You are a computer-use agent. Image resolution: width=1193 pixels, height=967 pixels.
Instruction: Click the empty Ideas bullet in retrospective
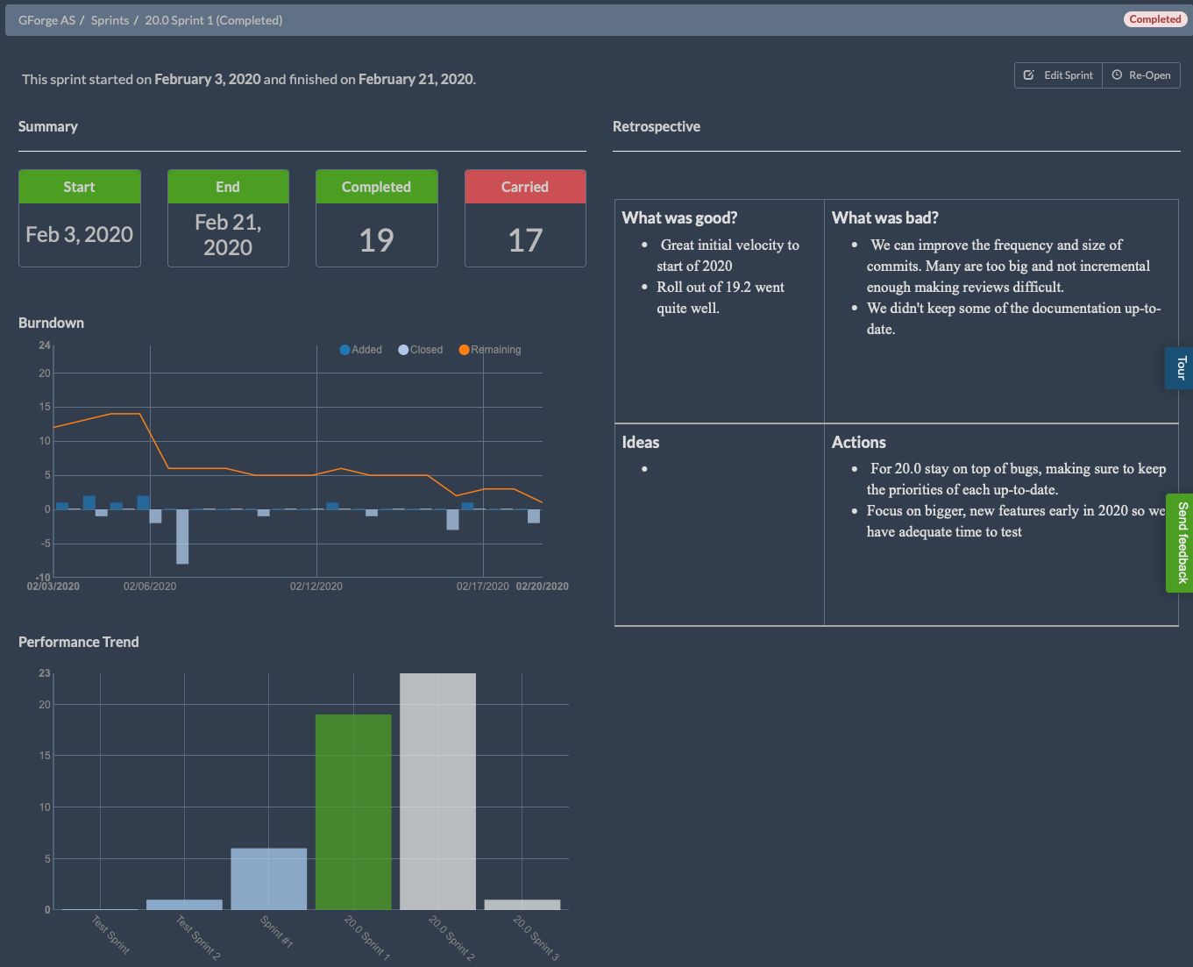(644, 469)
